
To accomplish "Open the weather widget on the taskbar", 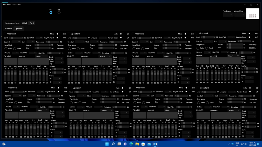I will (4, 144).
